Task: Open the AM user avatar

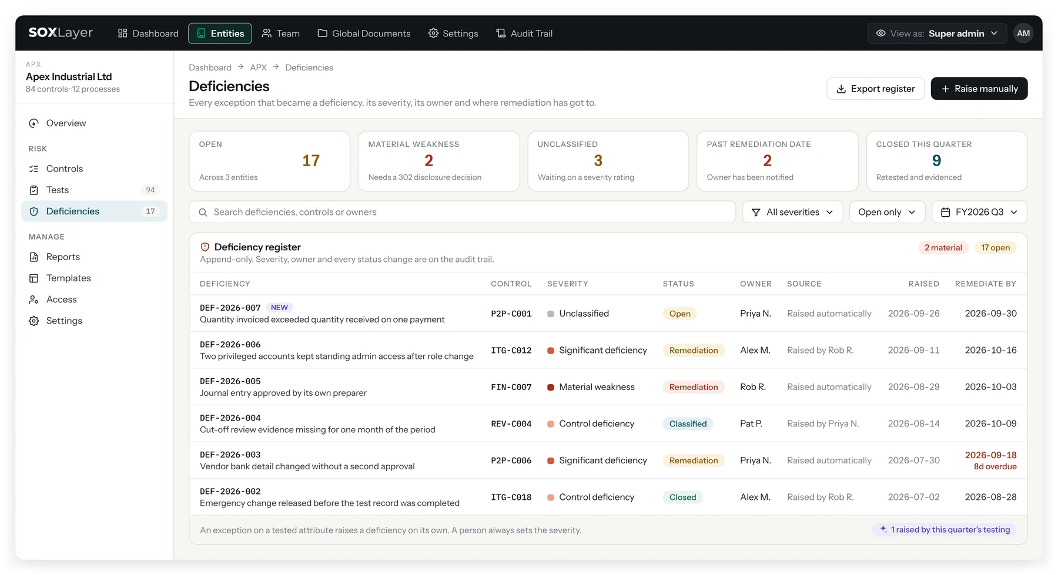Action: 1023,33
